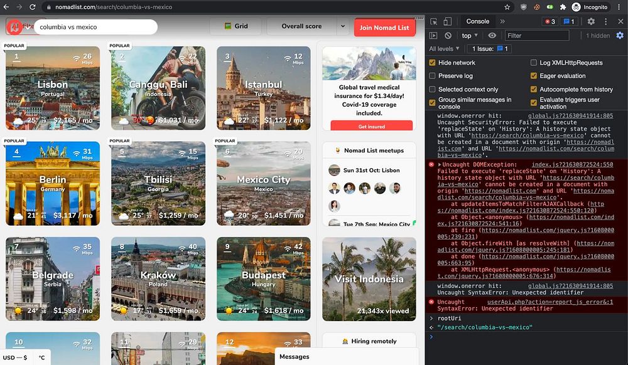
Task: Open the Mexico City card
Action: point(264,183)
